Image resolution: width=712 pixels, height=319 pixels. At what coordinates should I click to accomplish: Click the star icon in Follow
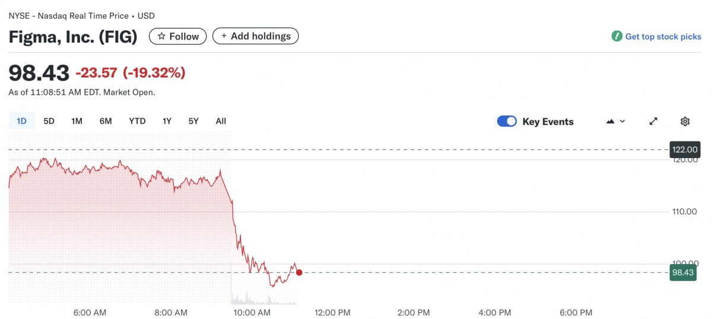click(x=161, y=36)
